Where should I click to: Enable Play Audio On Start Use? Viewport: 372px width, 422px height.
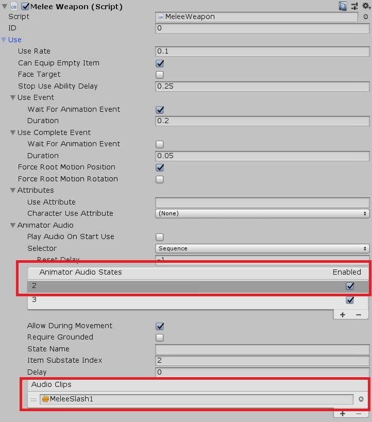(x=160, y=237)
